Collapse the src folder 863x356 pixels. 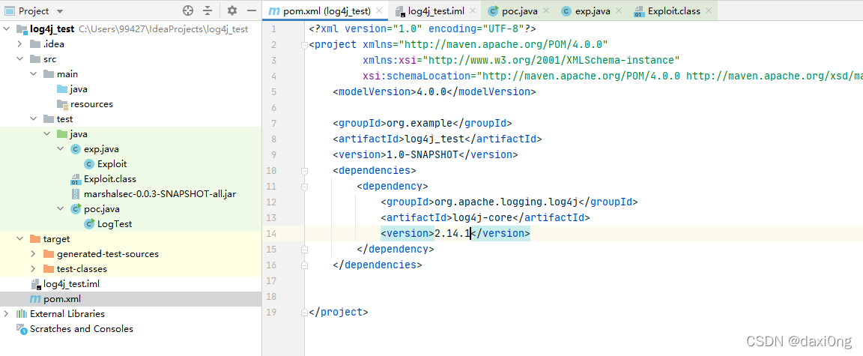(x=19, y=59)
